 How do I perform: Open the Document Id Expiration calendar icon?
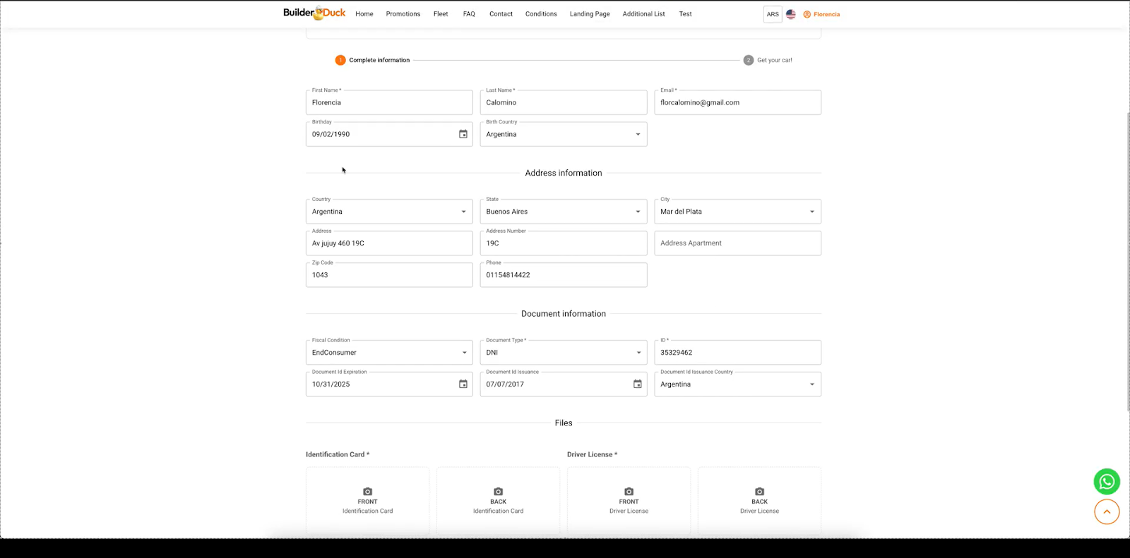(463, 384)
